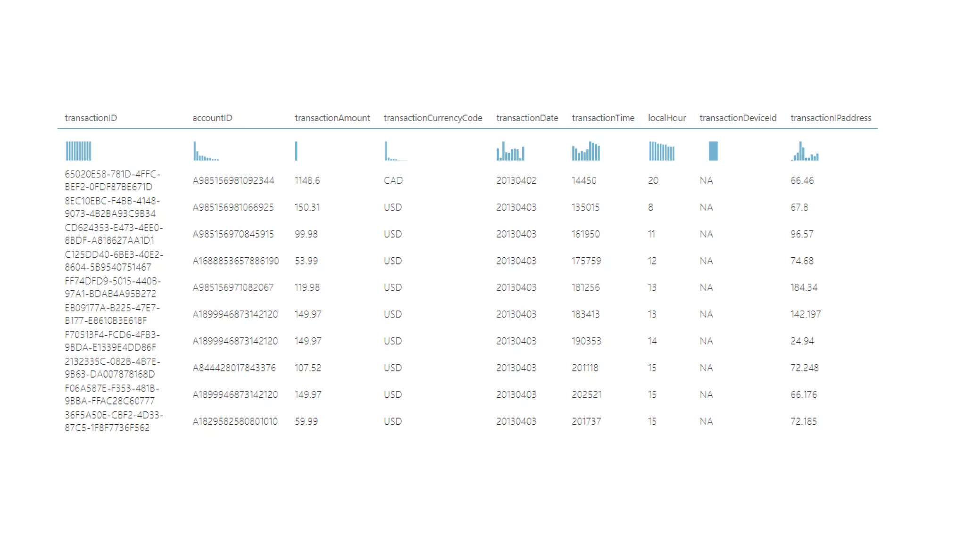Click the CAD currency cell
Viewport: 966px width, 543px height.
click(x=393, y=181)
